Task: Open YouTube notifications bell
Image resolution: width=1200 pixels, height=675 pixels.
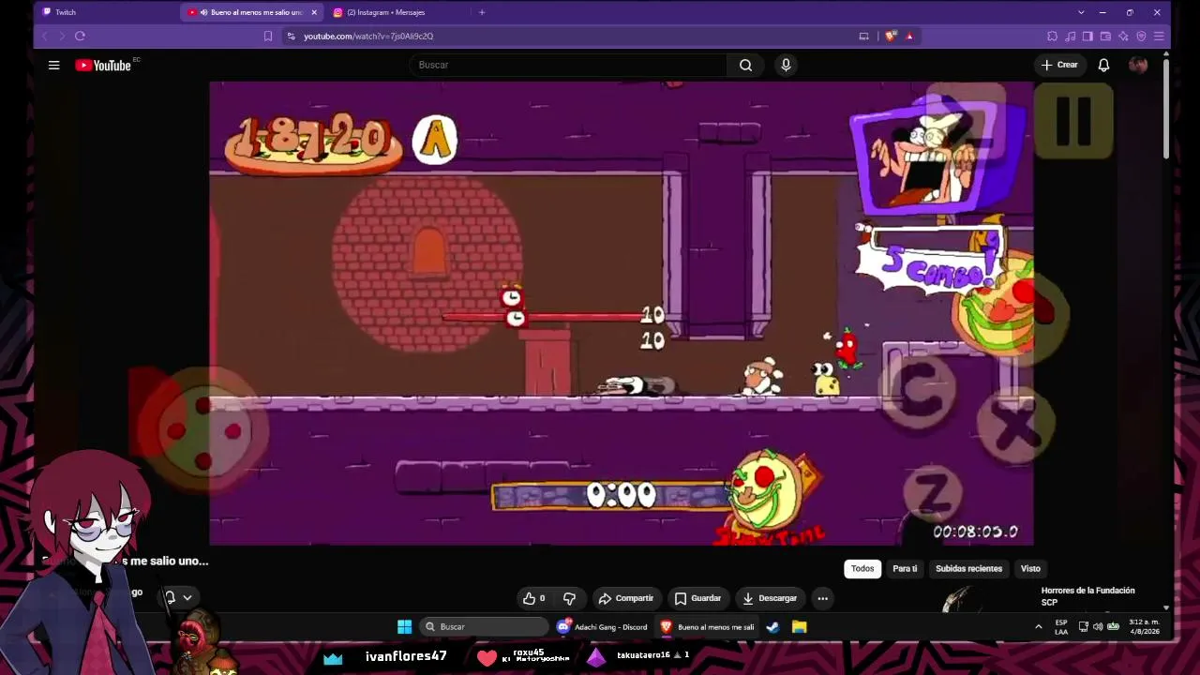Action: pyautogui.click(x=1103, y=65)
